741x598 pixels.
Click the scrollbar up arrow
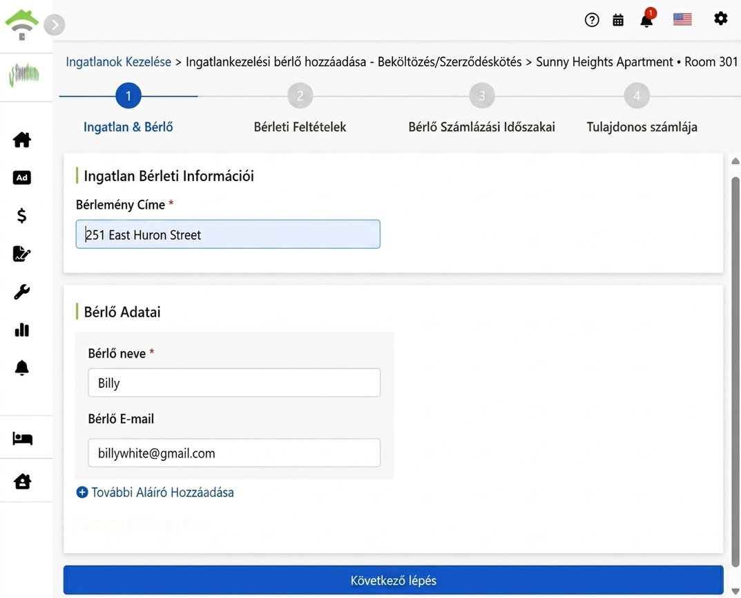click(735, 161)
